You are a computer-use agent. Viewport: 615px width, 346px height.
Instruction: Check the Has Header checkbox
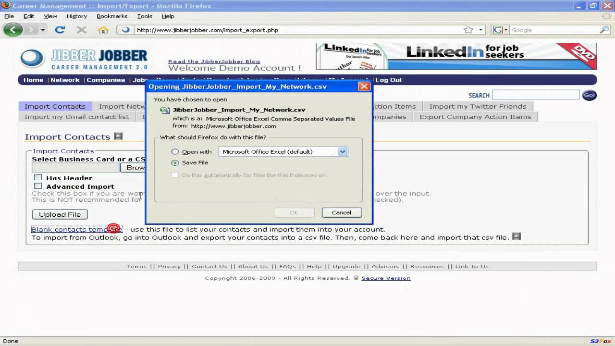click(x=38, y=177)
